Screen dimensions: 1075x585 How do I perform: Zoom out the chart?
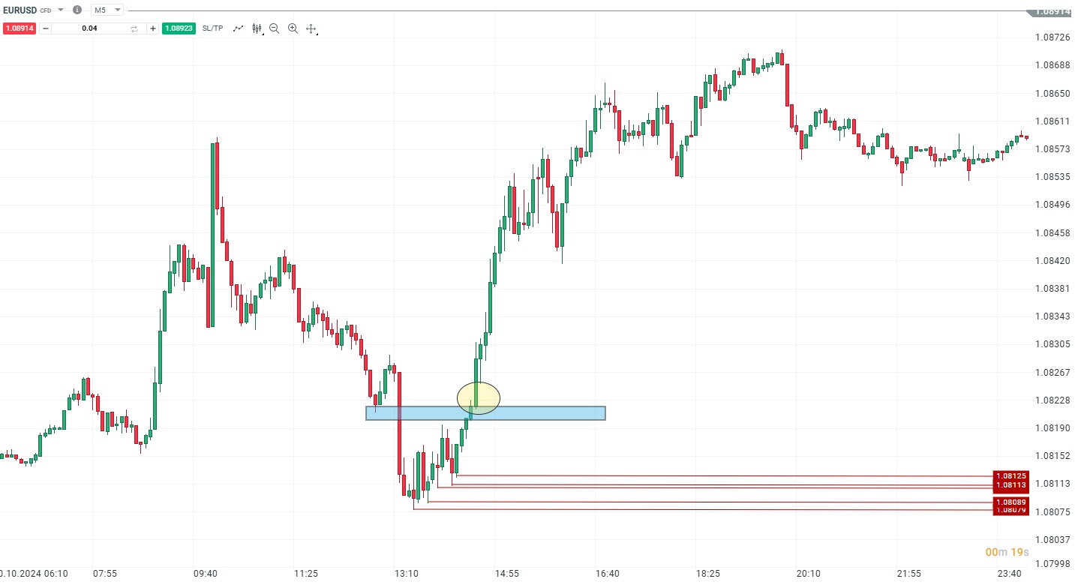click(275, 28)
